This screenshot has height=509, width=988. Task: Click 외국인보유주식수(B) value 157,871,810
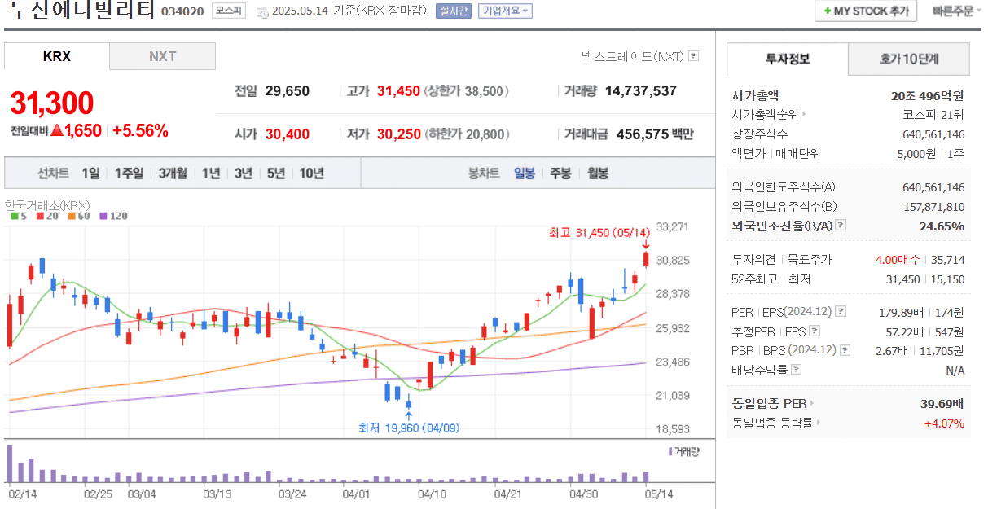pos(933,206)
